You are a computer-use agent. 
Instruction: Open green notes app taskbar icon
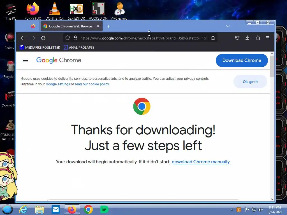(x=104, y=209)
